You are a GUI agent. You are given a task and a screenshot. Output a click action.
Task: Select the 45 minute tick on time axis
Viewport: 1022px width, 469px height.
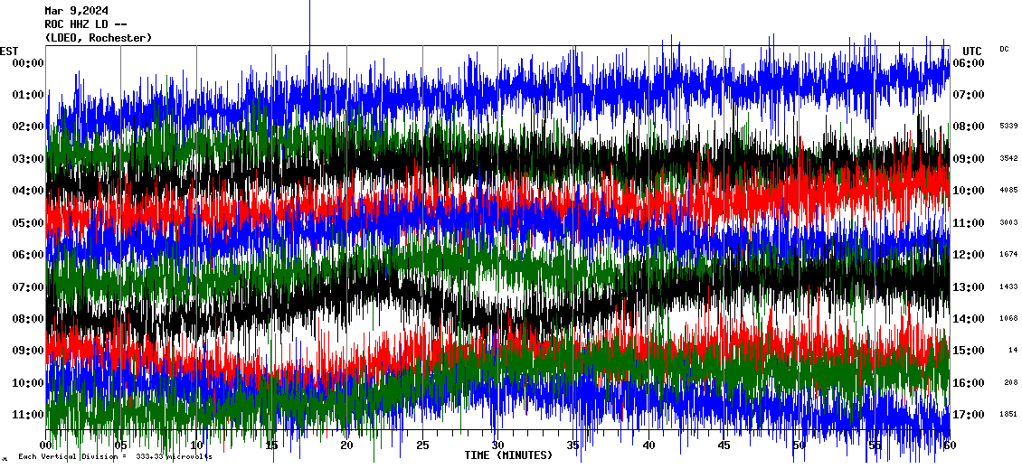[724, 446]
